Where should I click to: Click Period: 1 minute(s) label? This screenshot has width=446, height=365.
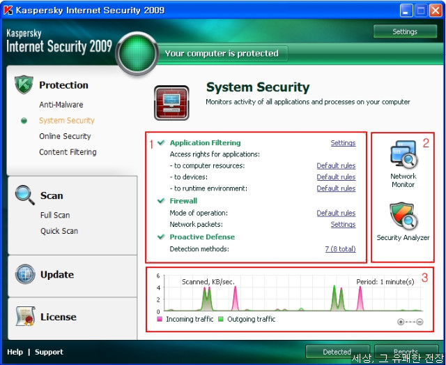(x=385, y=282)
